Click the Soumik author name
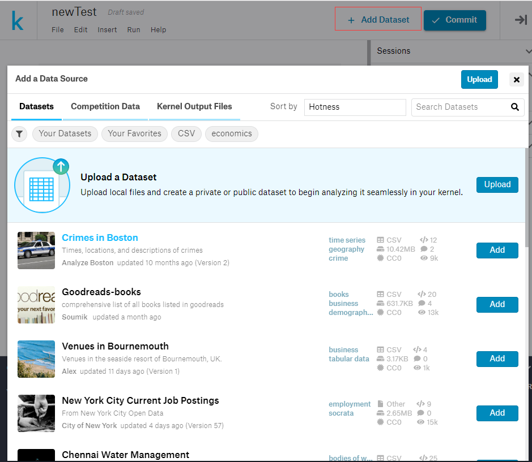This screenshot has width=532, height=462. 74,317
